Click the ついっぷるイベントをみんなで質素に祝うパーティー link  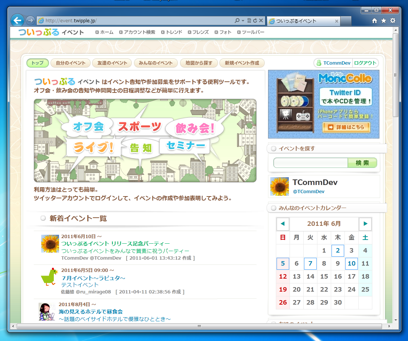(x=125, y=251)
